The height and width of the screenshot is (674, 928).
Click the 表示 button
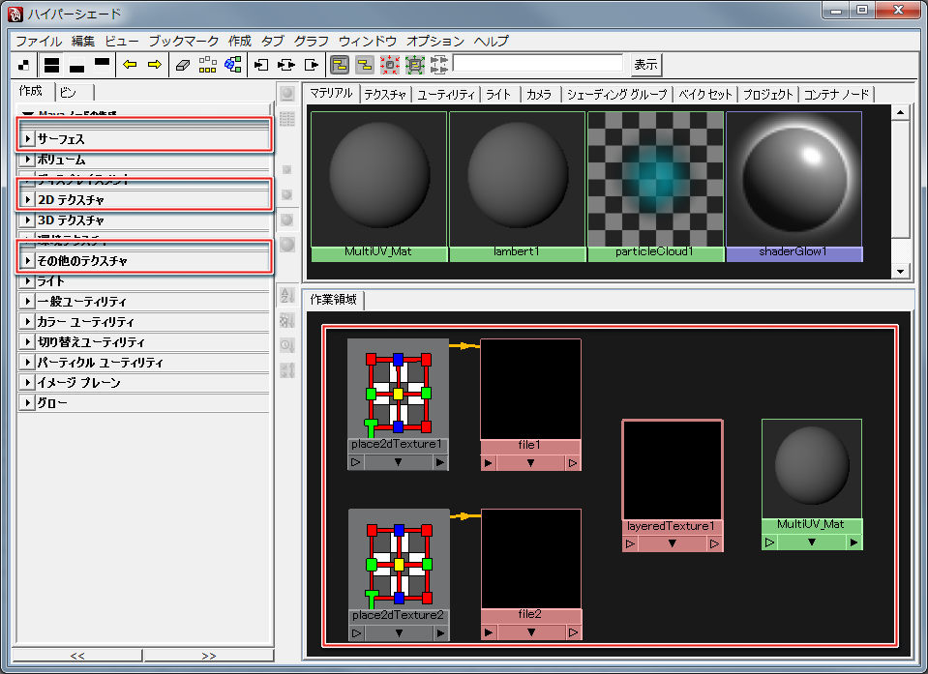pos(645,65)
